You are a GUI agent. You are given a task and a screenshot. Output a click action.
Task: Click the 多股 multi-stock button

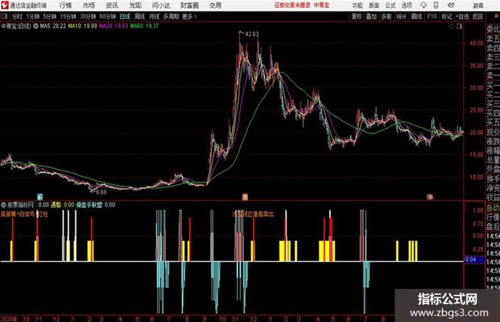point(386,16)
